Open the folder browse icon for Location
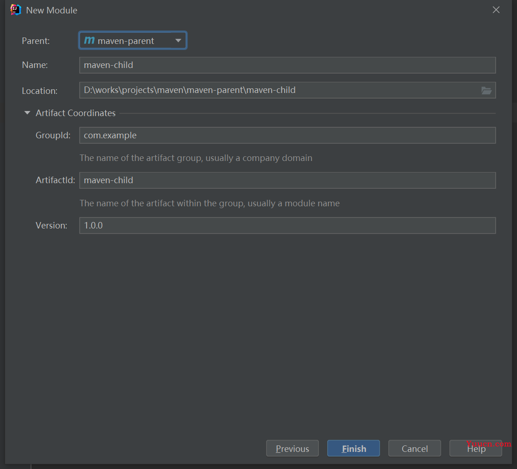 (x=486, y=91)
